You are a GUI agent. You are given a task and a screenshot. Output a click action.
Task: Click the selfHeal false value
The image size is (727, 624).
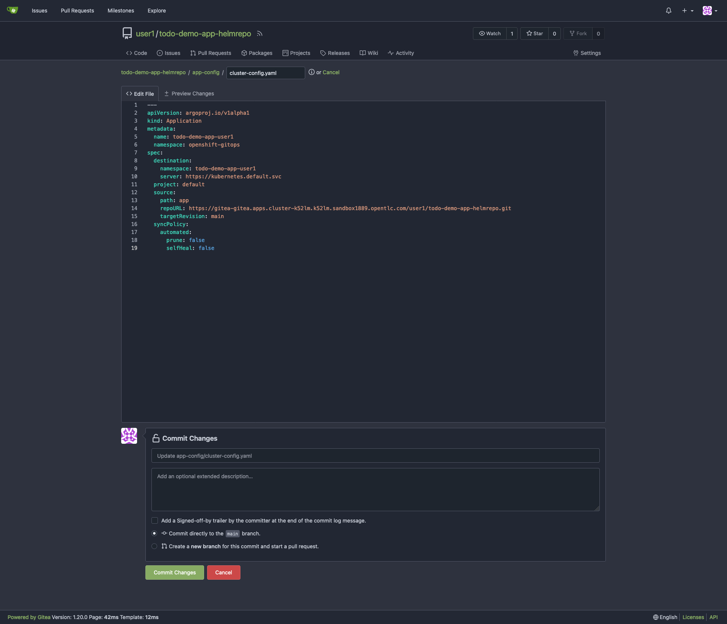(x=206, y=248)
